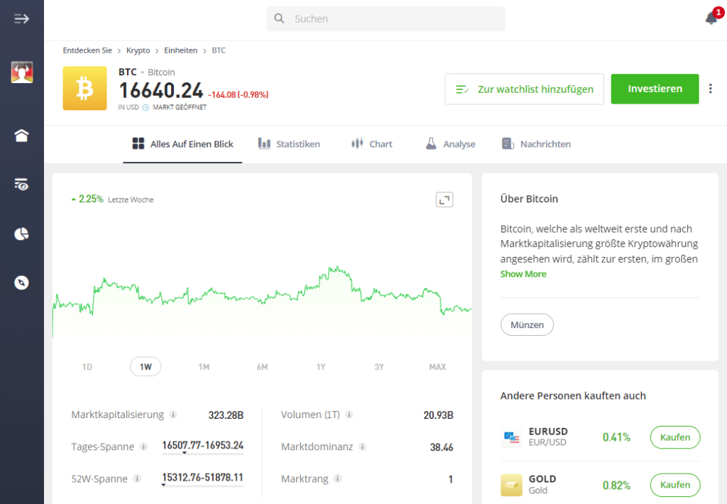The image size is (727, 504).
Task: Click the 52W-Spanne range indicator bar
Action: click(x=202, y=486)
